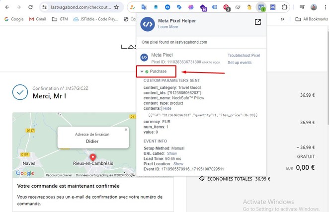Viewport: 329px width, 212px height.
Task: Open the extension right of Meta Pixel Helper
Action: click(273, 7)
